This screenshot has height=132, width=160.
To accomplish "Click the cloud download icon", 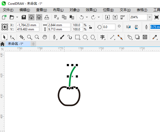I will point(31,17).
